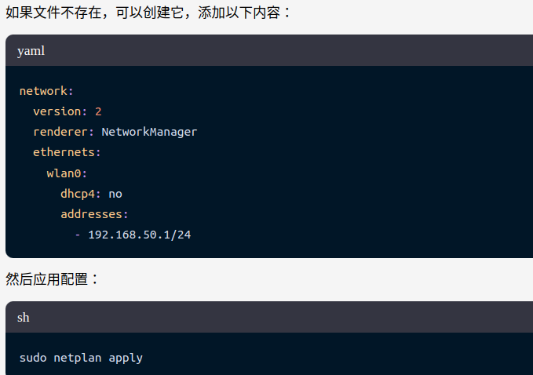
Task: Click the 'no' value after dhcp4
Action: pyautogui.click(x=115, y=193)
